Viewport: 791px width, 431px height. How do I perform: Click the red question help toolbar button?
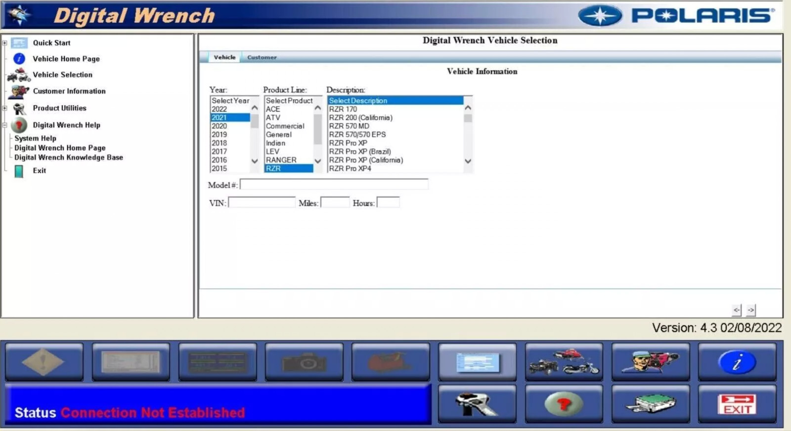click(x=564, y=404)
